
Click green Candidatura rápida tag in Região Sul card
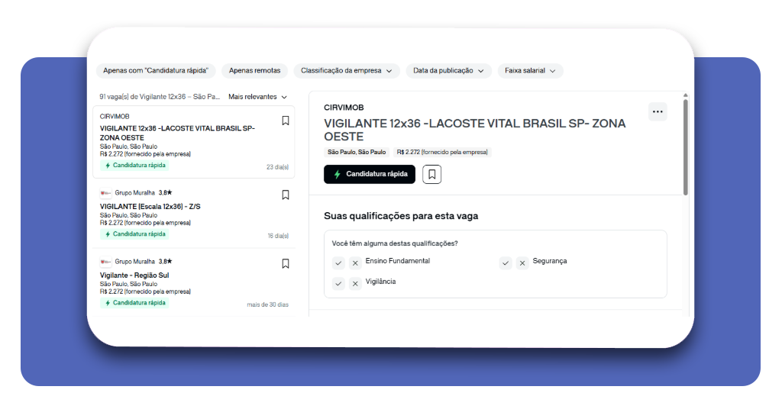pyautogui.click(x=134, y=303)
